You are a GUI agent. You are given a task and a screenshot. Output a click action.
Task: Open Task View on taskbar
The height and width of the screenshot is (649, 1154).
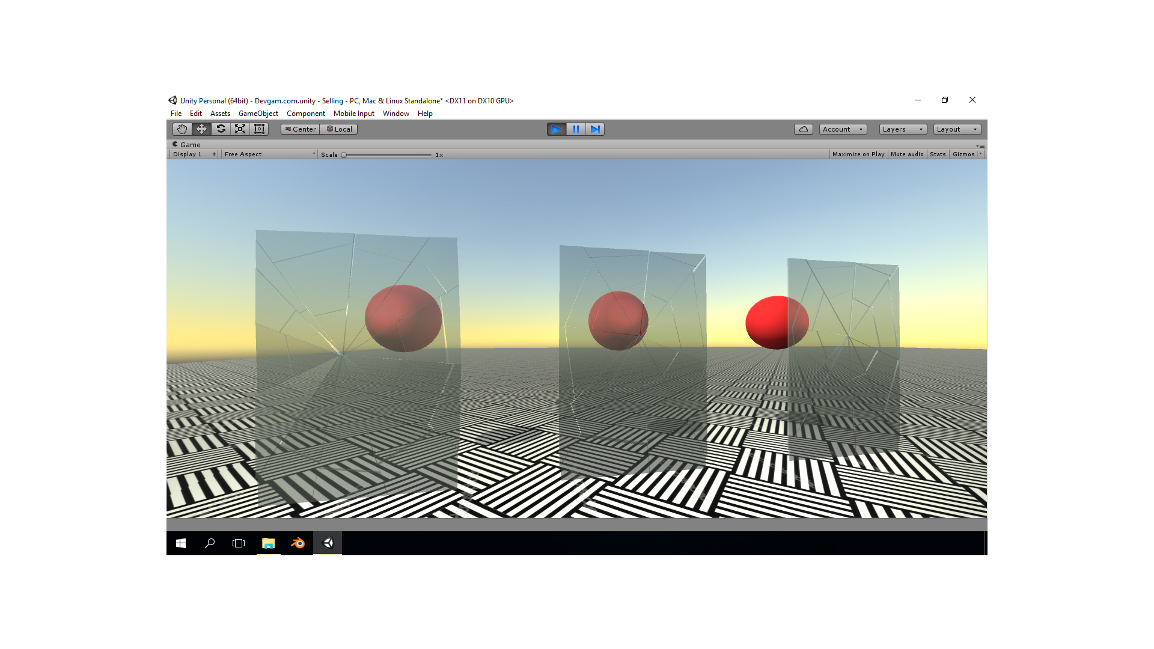pos(239,543)
